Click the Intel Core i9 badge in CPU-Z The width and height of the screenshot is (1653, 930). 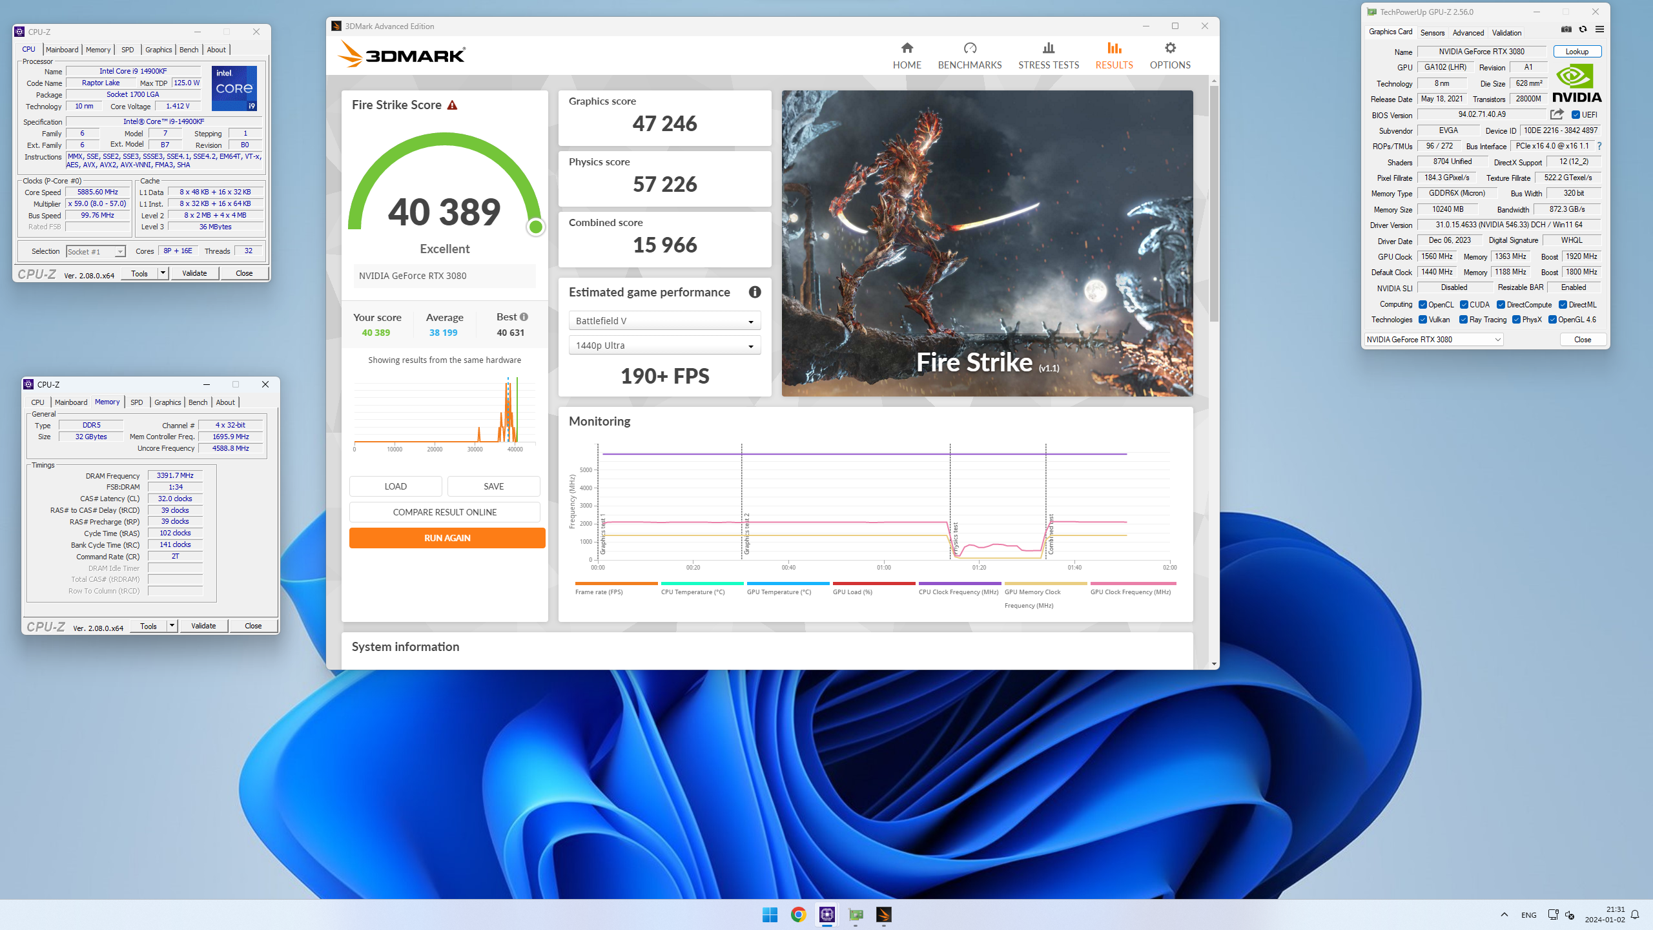click(x=234, y=88)
